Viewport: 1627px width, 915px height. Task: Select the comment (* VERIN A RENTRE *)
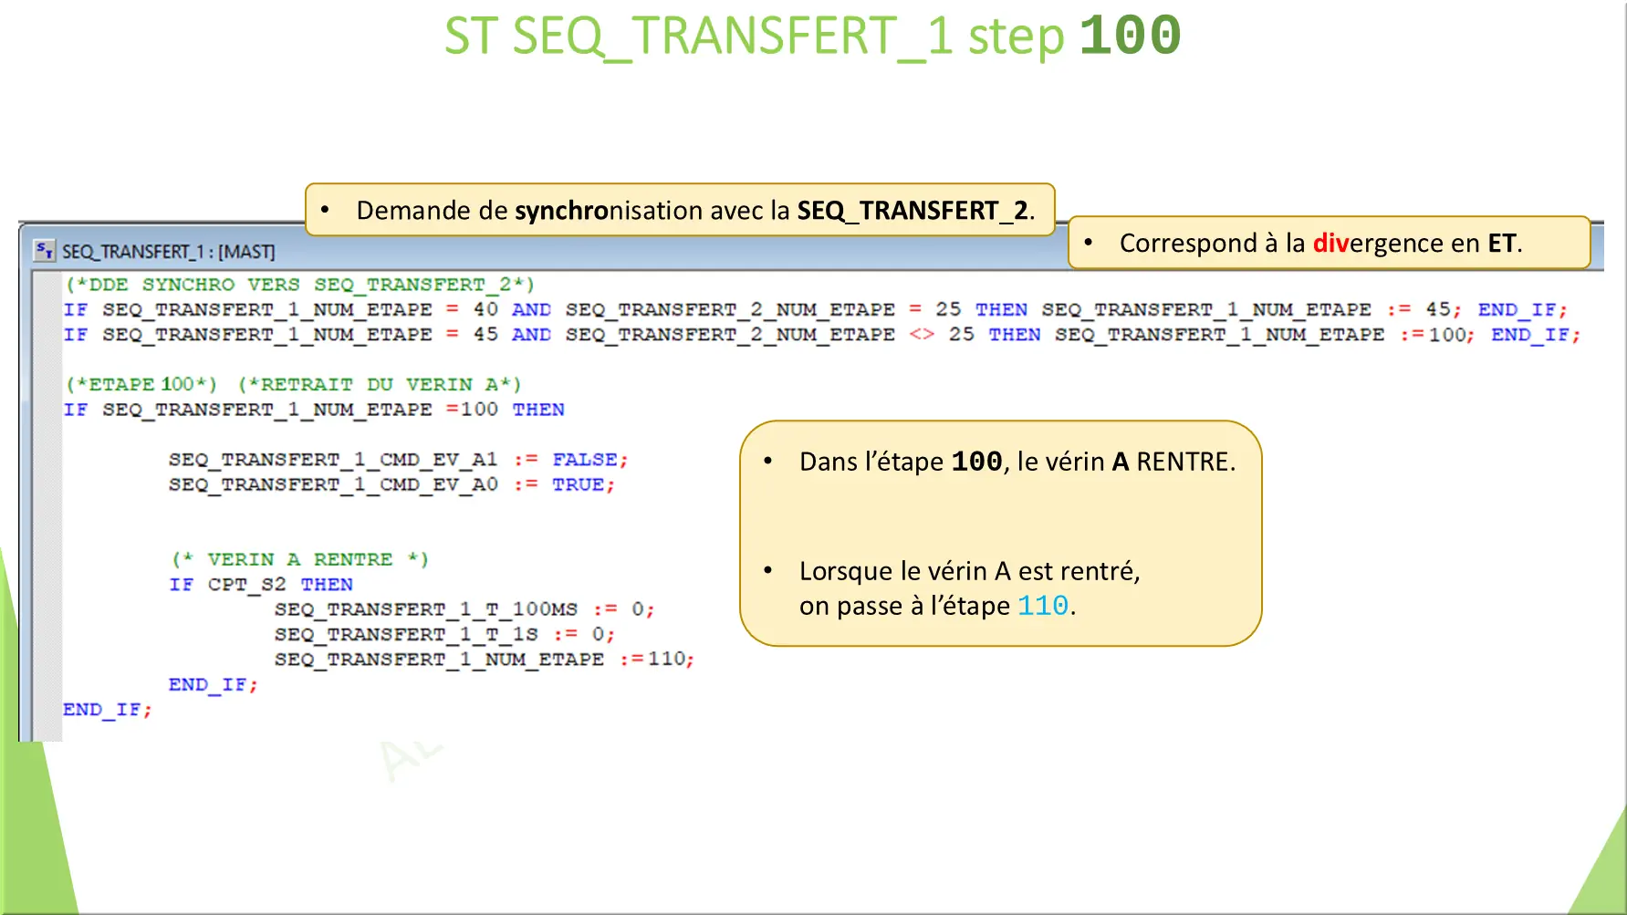301,559
